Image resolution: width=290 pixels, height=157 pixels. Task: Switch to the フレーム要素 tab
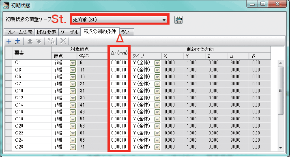pos(19,32)
